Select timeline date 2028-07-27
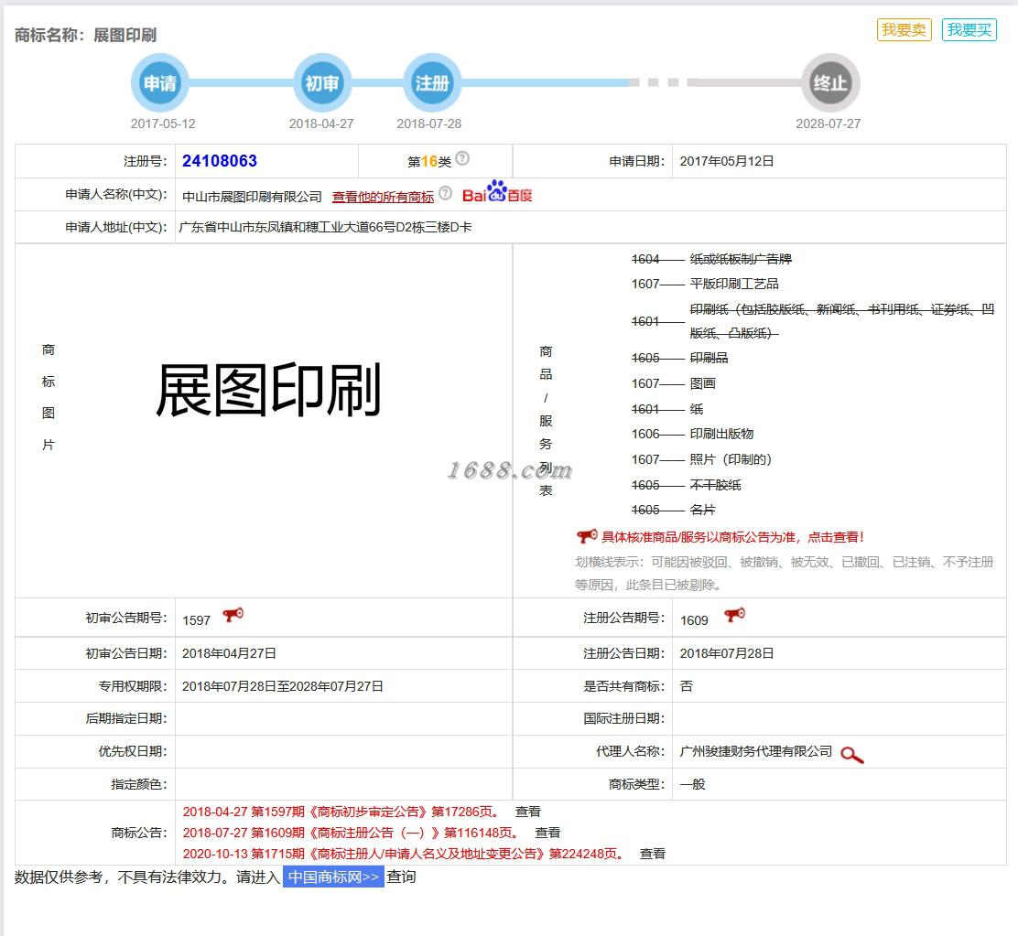This screenshot has width=1018, height=936. (828, 124)
